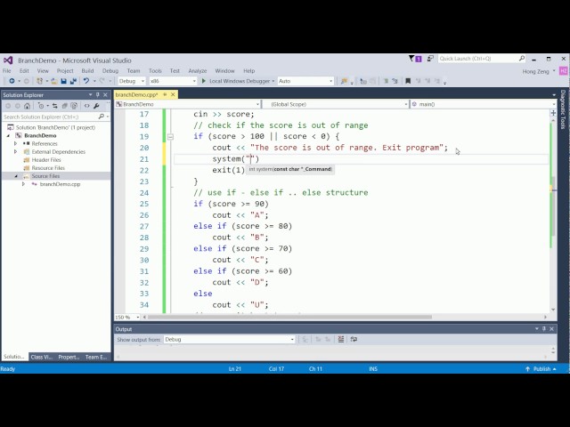Open the Debug menu

pyautogui.click(x=110, y=71)
